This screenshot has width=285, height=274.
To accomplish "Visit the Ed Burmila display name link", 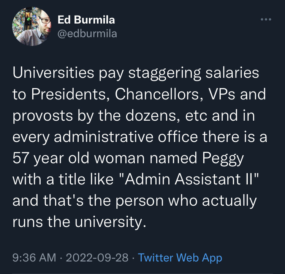I will click(86, 20).
